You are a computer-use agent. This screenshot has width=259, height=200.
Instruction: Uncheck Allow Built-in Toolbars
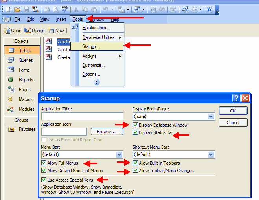click(x=135, y=163)
